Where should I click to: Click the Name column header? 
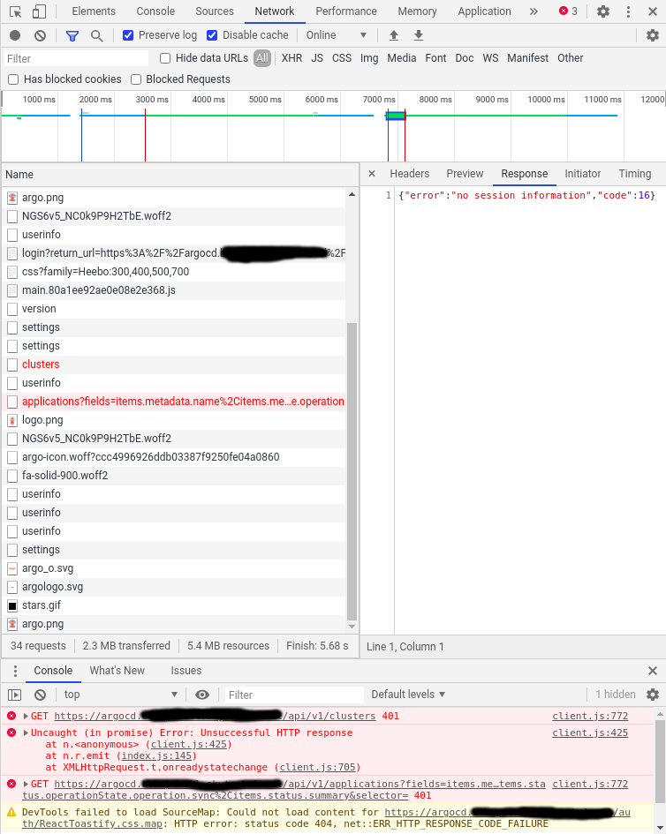click(180, 175)
